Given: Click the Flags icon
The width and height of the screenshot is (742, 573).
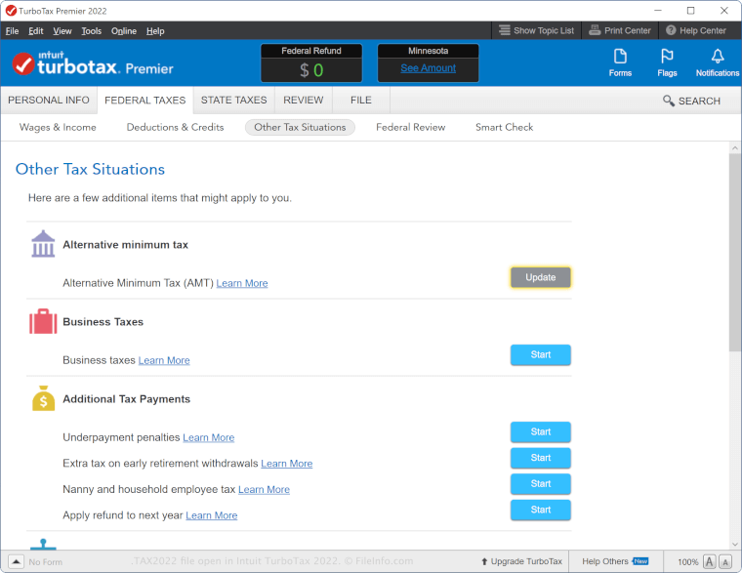Looking at the screenshot, I should point(667,62).
